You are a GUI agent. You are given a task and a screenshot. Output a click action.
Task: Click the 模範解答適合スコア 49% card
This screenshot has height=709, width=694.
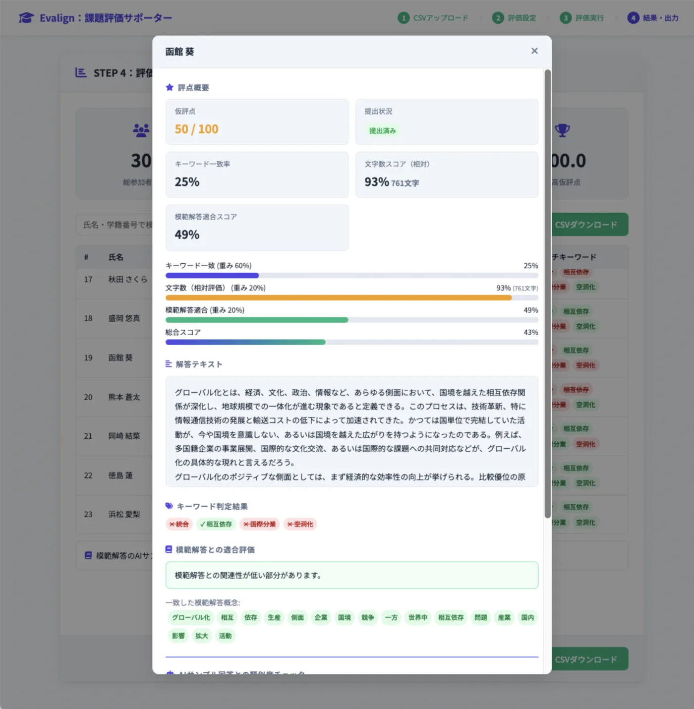[257, 228]
